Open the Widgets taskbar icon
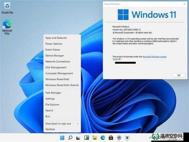This screenshot has height=142, width=189. [x=87, y=138]
